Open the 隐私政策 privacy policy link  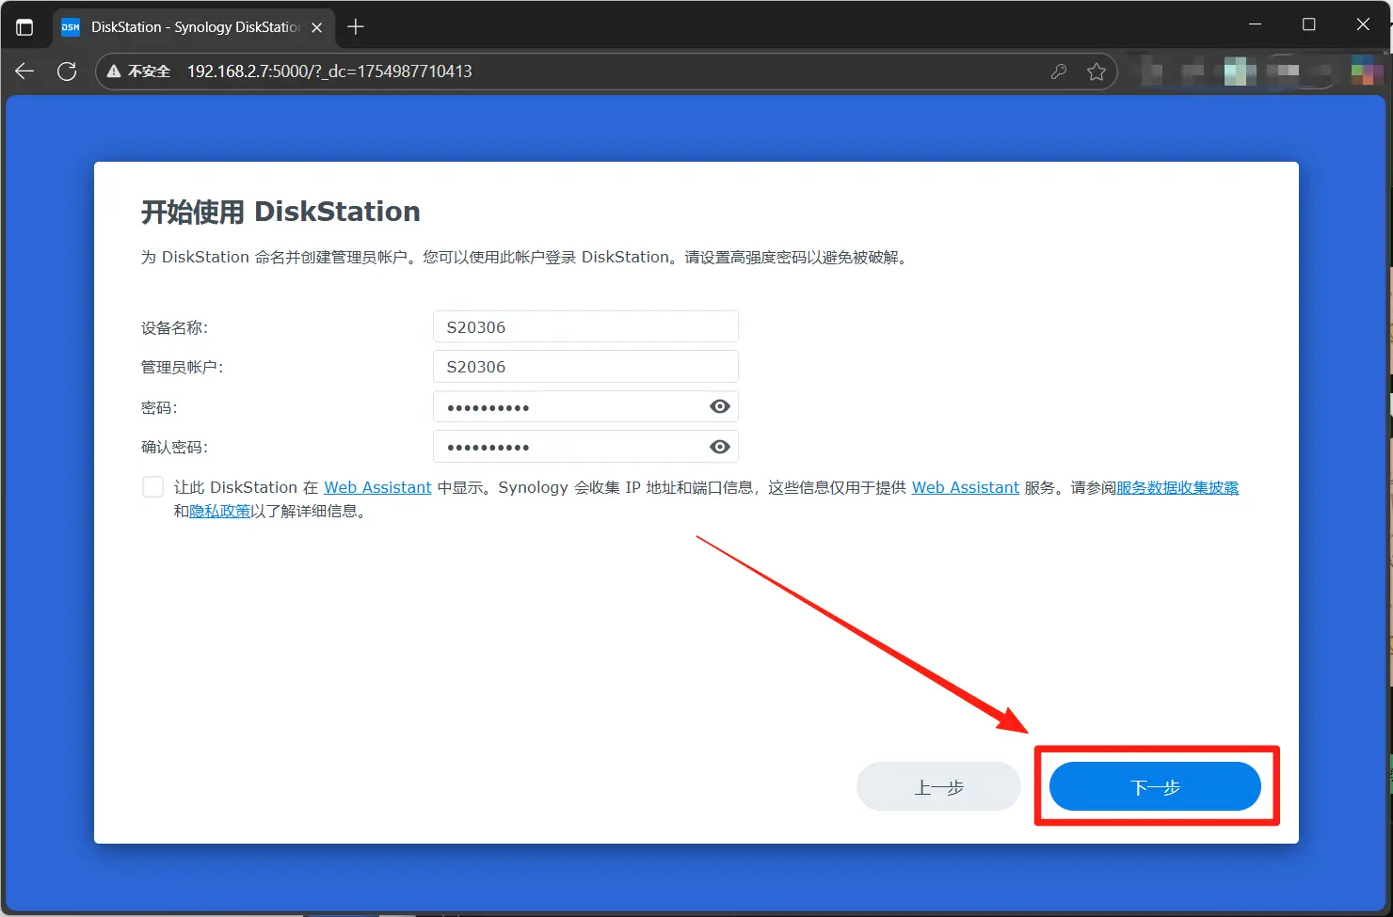220,511
